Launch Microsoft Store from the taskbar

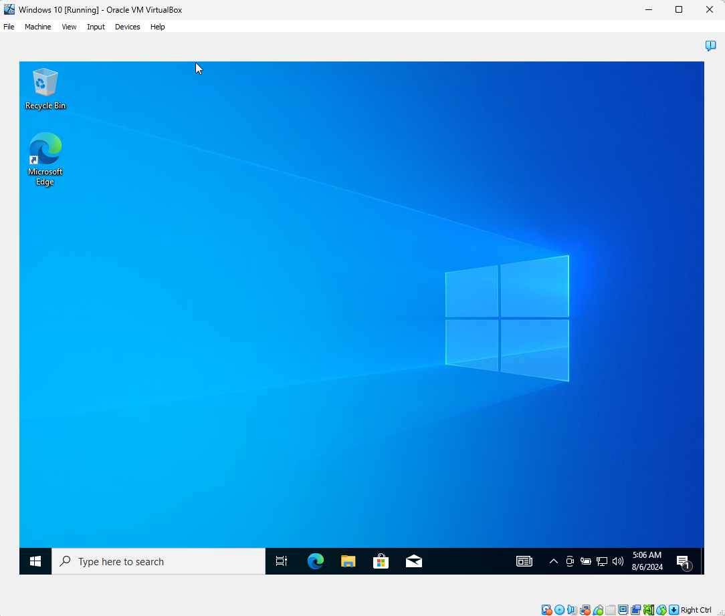click(x=381, y=561)
